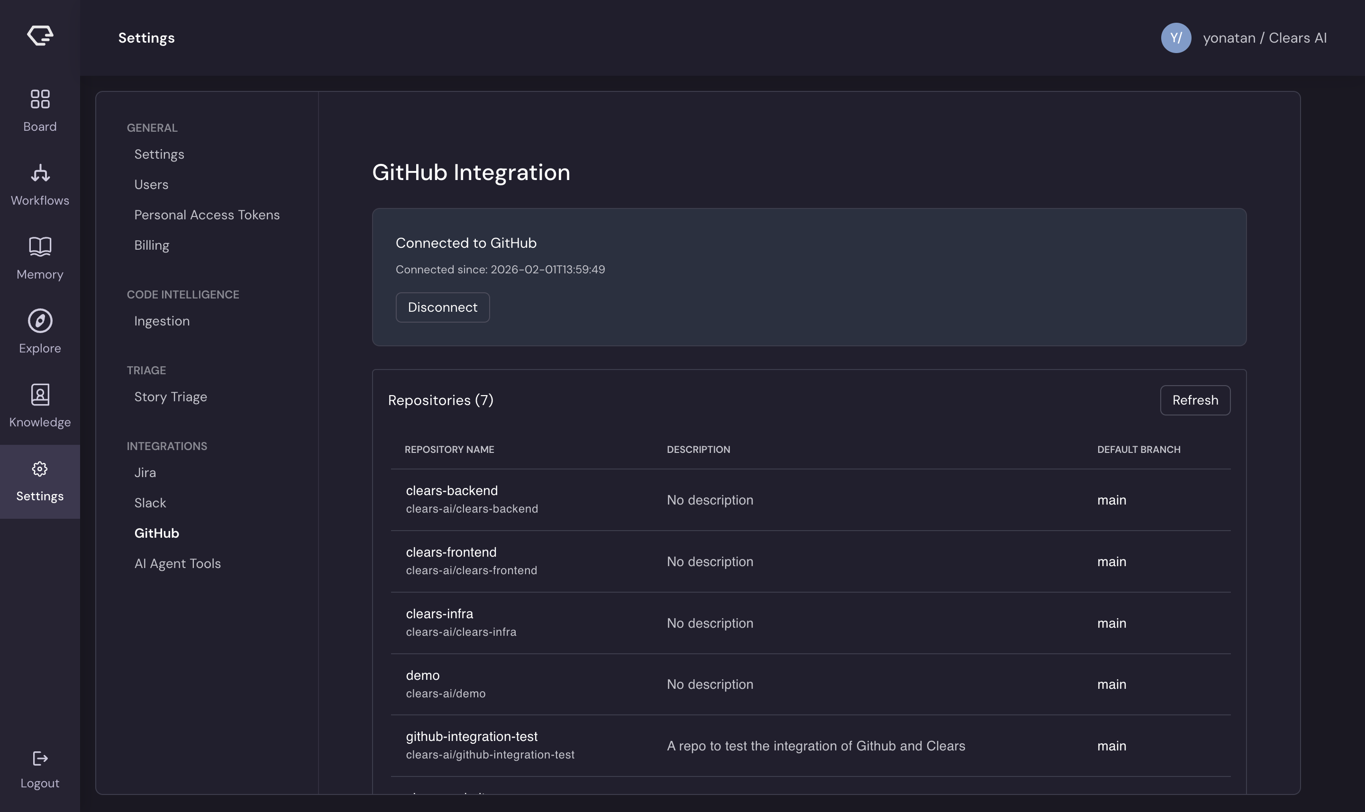Screen dimensions: 1365x812
Task: Click the Description column header
Action: [x=698, y=449]
